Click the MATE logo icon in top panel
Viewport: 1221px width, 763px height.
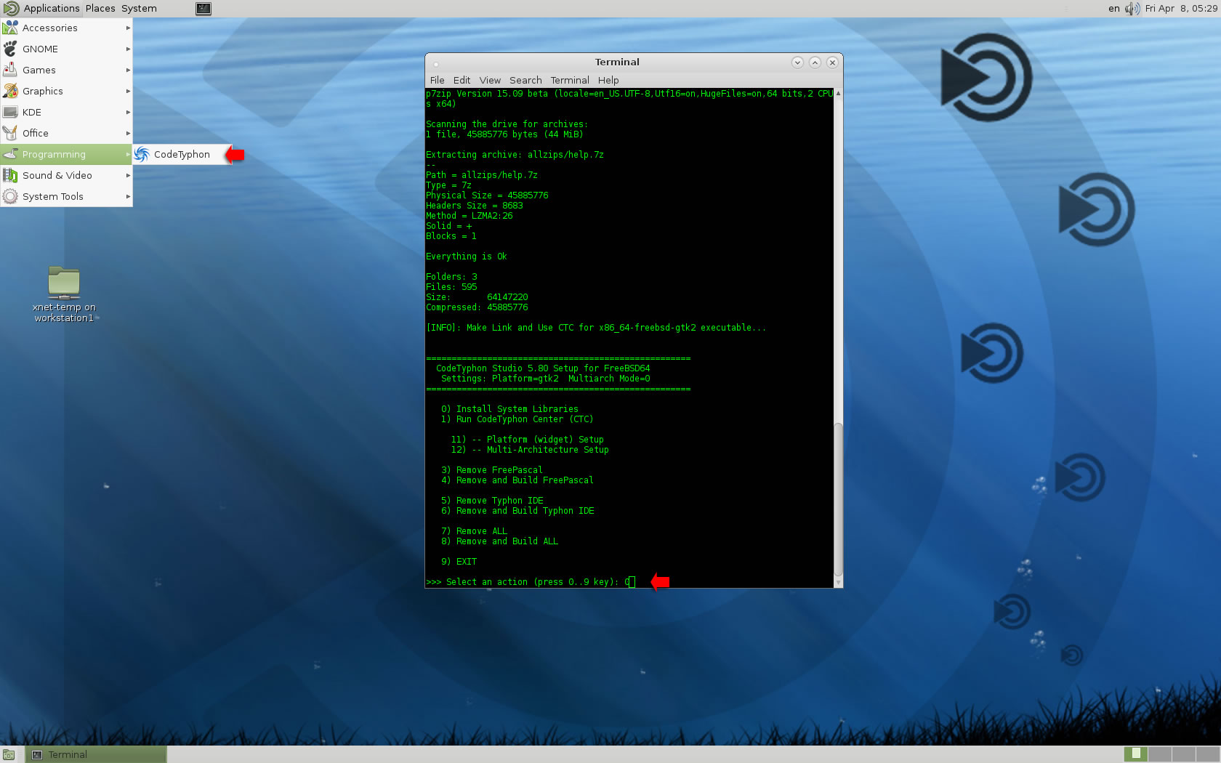coord(11,9)
